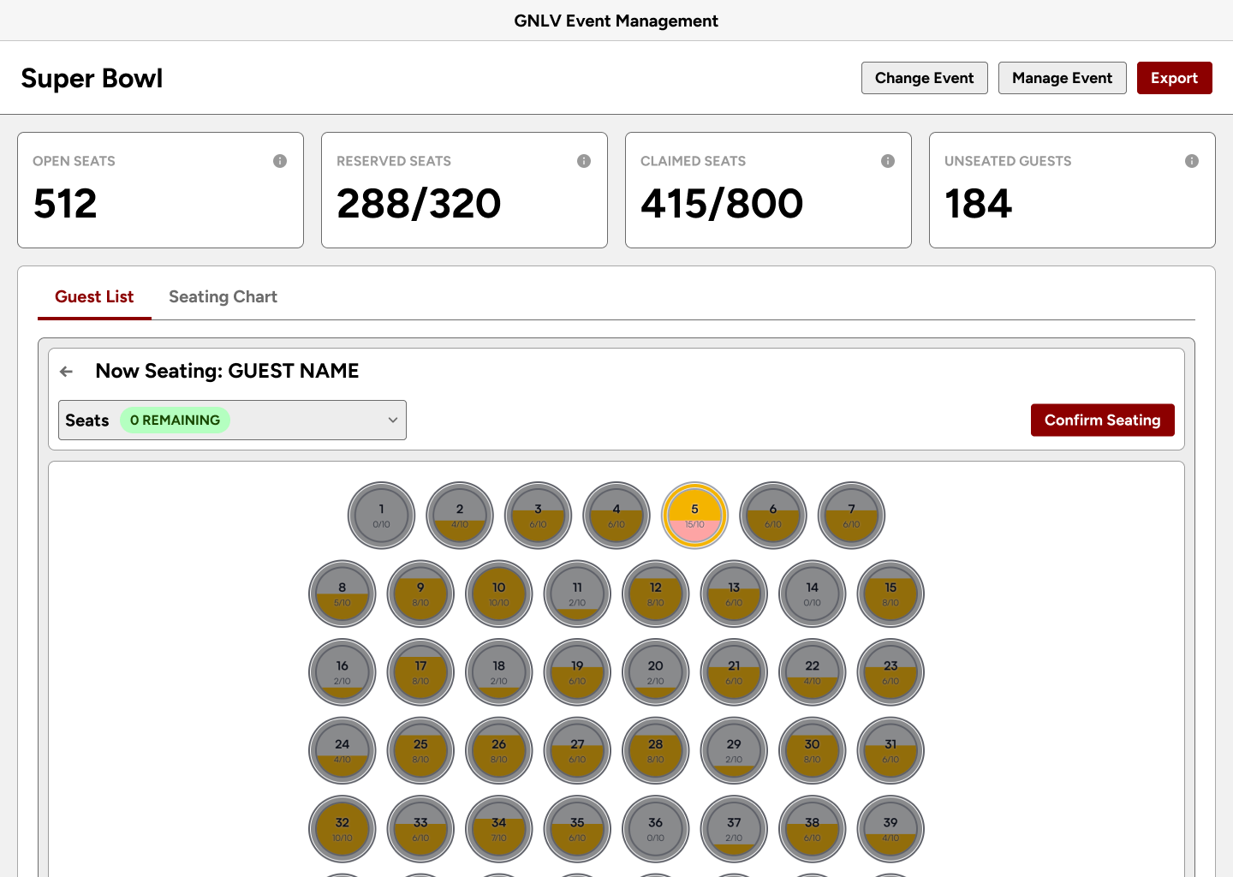
Task: Click the Change Event button
Action: click(925, 78)
